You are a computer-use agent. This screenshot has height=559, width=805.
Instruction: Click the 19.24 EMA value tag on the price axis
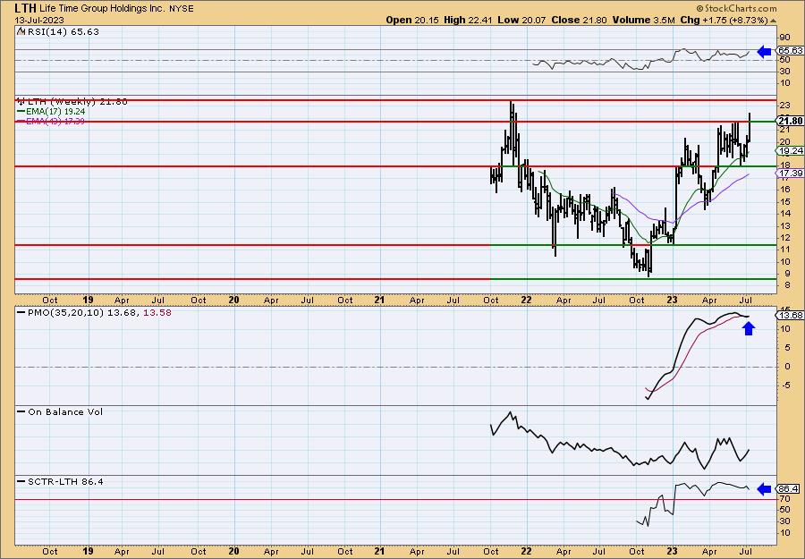coord(790,150)
